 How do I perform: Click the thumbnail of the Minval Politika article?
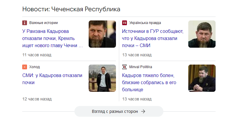pos(202,78)
